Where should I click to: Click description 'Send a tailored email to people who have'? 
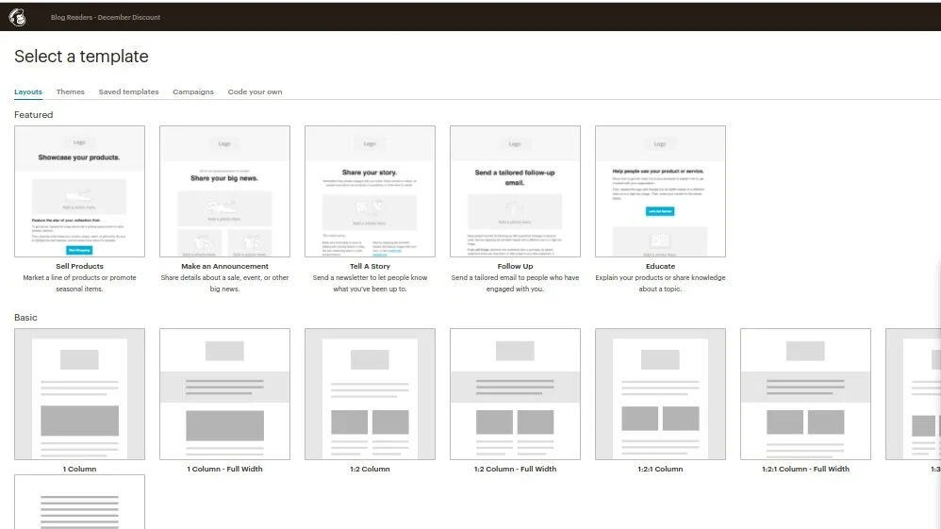516,278
